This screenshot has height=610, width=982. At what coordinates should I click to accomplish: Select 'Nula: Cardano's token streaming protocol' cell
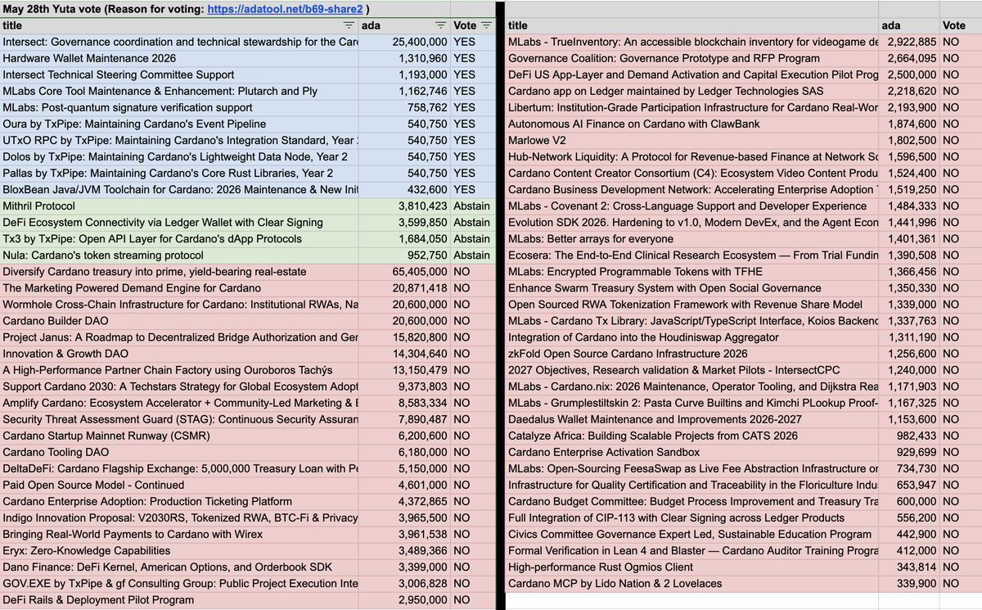(179, 255)
